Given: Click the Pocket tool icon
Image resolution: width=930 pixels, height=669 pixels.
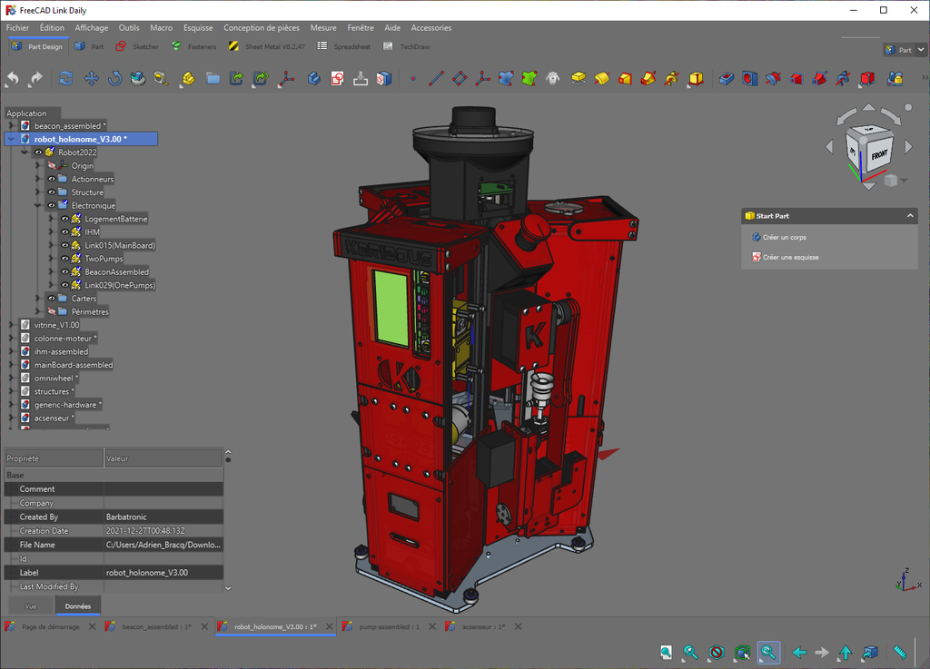Looking at the screenshot, I should [x=726, y=79].
